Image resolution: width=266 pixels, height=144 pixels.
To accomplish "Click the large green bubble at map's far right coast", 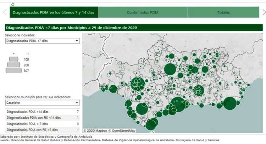I will click(x=229, y=103).
